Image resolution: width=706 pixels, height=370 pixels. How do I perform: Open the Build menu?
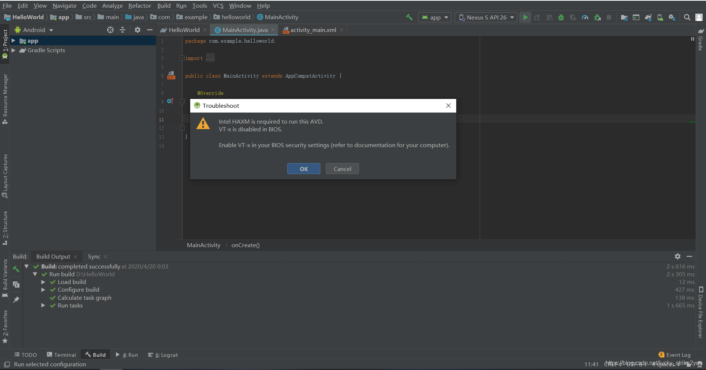click(164, 6)
